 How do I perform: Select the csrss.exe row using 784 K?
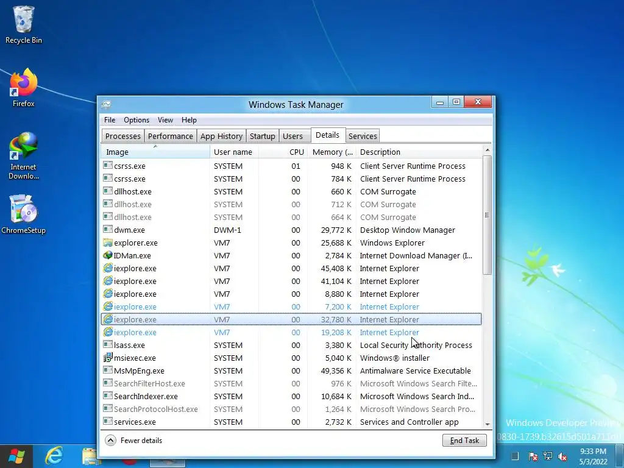(291, 179)
